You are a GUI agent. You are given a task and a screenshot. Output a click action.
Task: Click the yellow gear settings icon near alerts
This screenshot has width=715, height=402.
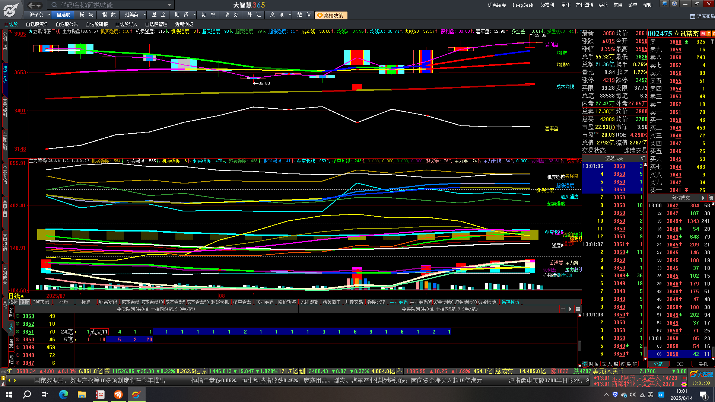pos(684,384)
